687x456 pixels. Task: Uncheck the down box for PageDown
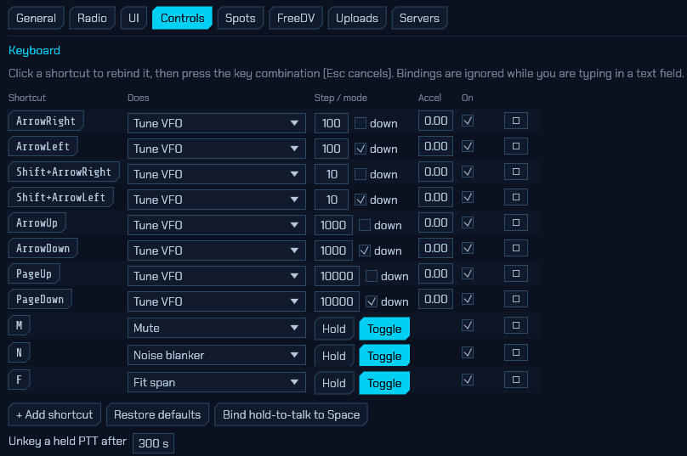coord(372,301)
